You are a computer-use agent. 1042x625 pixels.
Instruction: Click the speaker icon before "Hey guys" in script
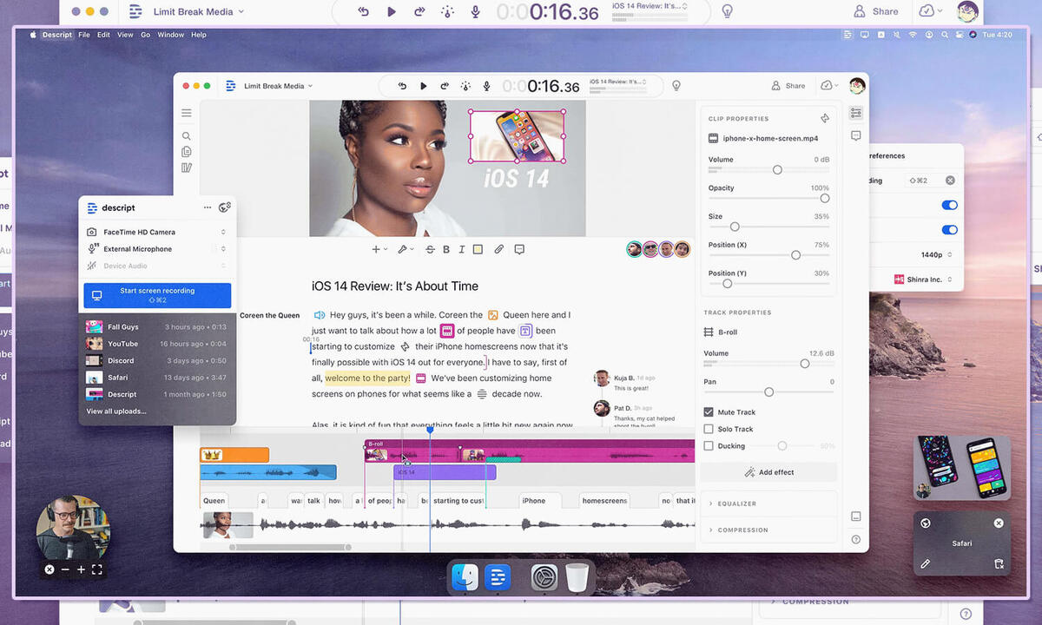[x=319, y=315]
